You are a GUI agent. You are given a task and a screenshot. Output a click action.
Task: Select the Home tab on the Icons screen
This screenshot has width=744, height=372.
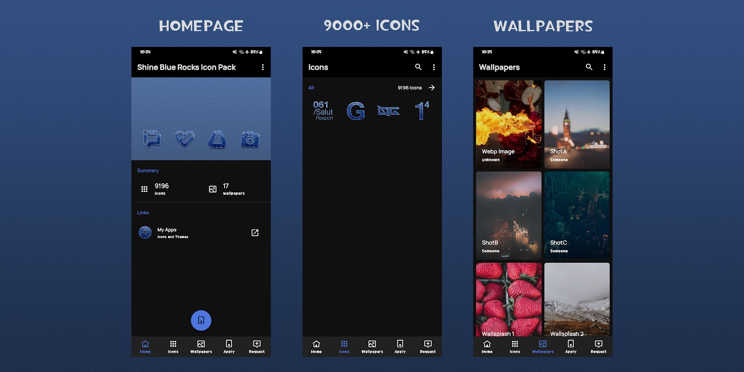pos(316,347)
